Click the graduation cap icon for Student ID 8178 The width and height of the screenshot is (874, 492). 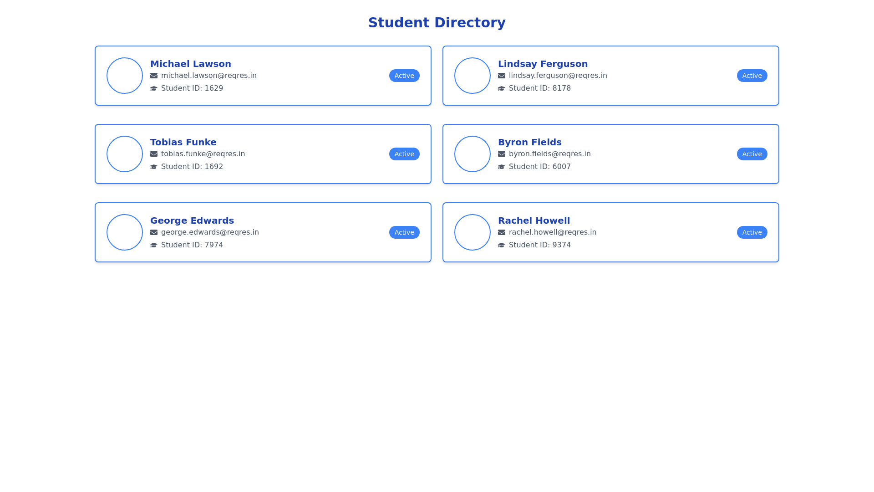(x=502, y=88)
